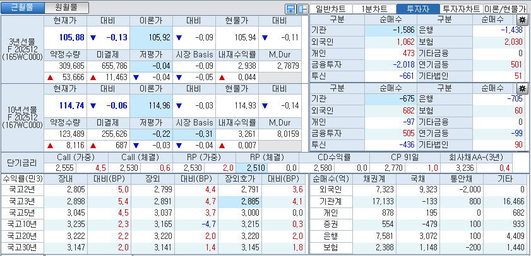Click 은행 국채 value 3,072
Viewport: 531px width, 256px height.
tap(417, 236)
